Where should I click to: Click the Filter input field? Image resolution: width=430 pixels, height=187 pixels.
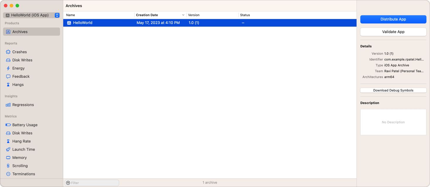pyautogui.click(x=92, y=183)
